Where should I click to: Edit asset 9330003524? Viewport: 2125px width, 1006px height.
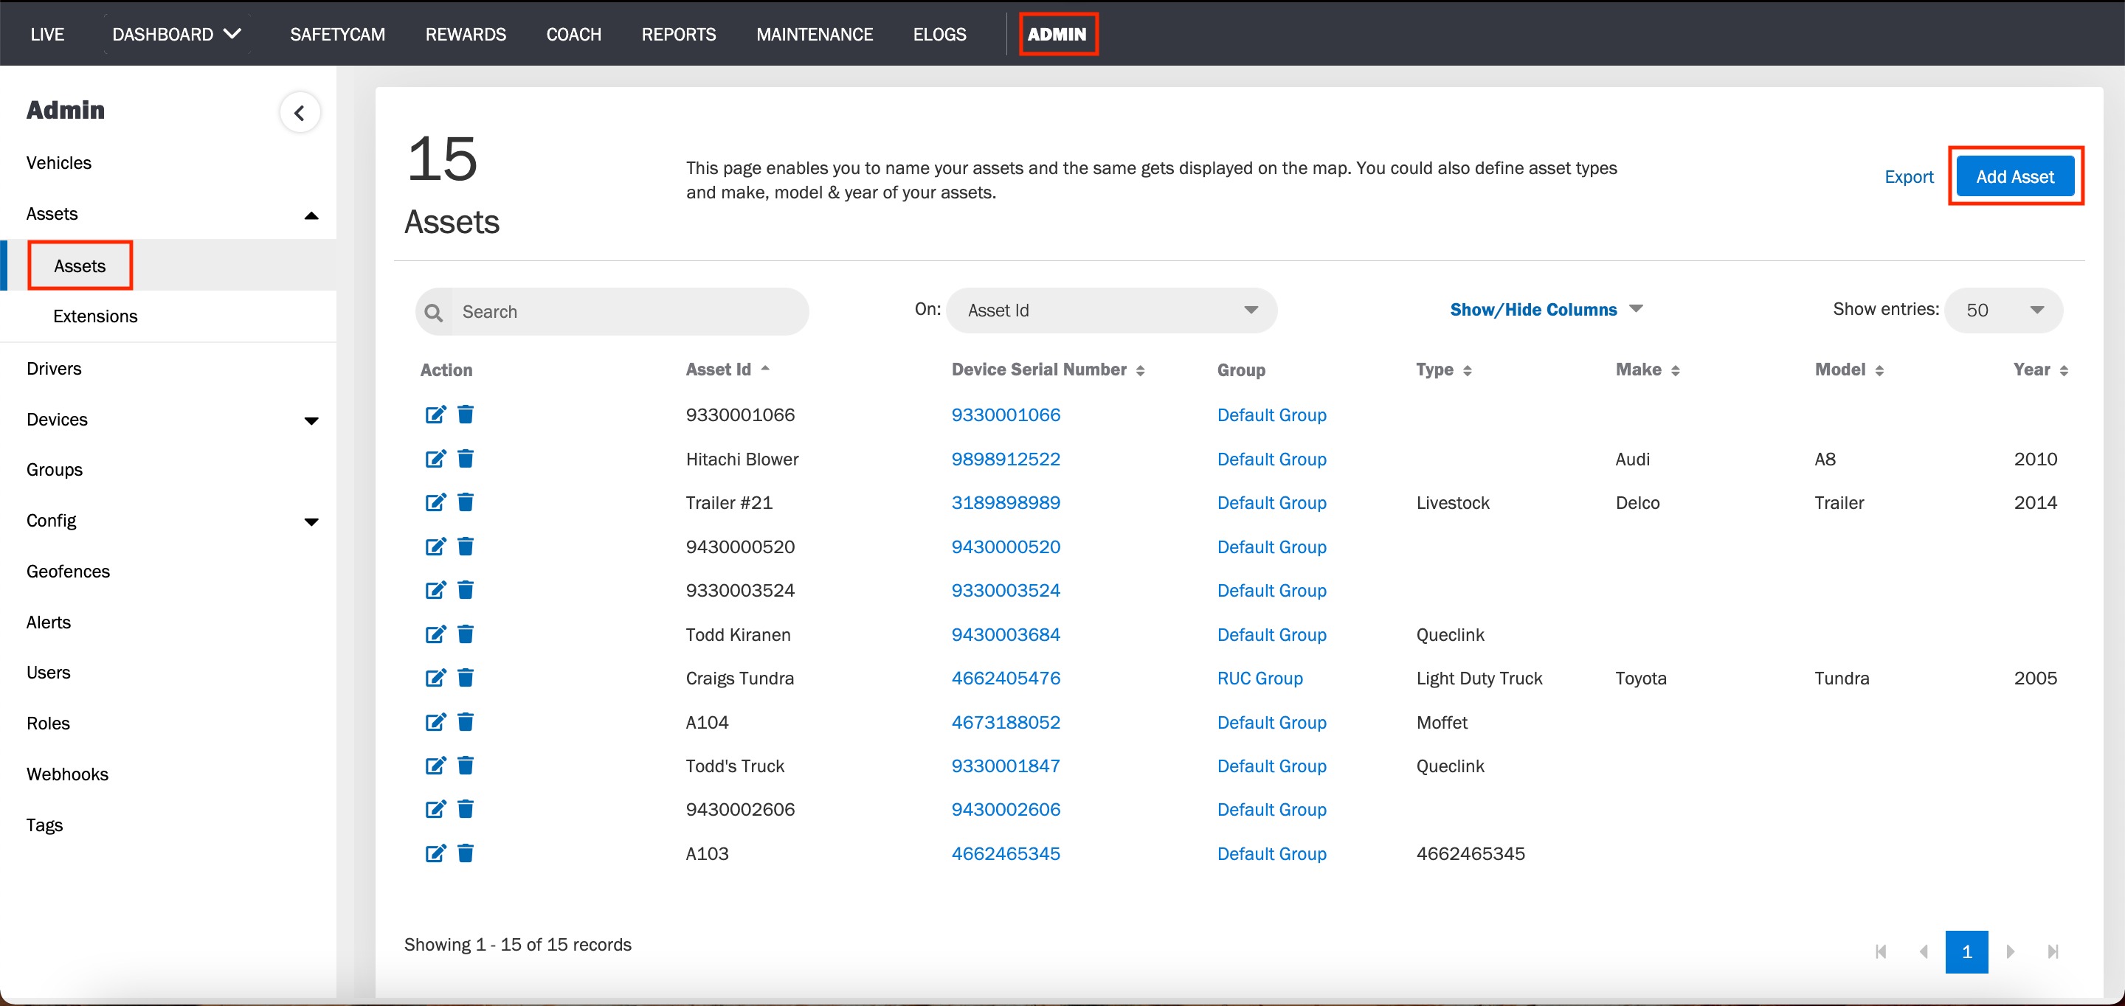click(x=435, y=589)
